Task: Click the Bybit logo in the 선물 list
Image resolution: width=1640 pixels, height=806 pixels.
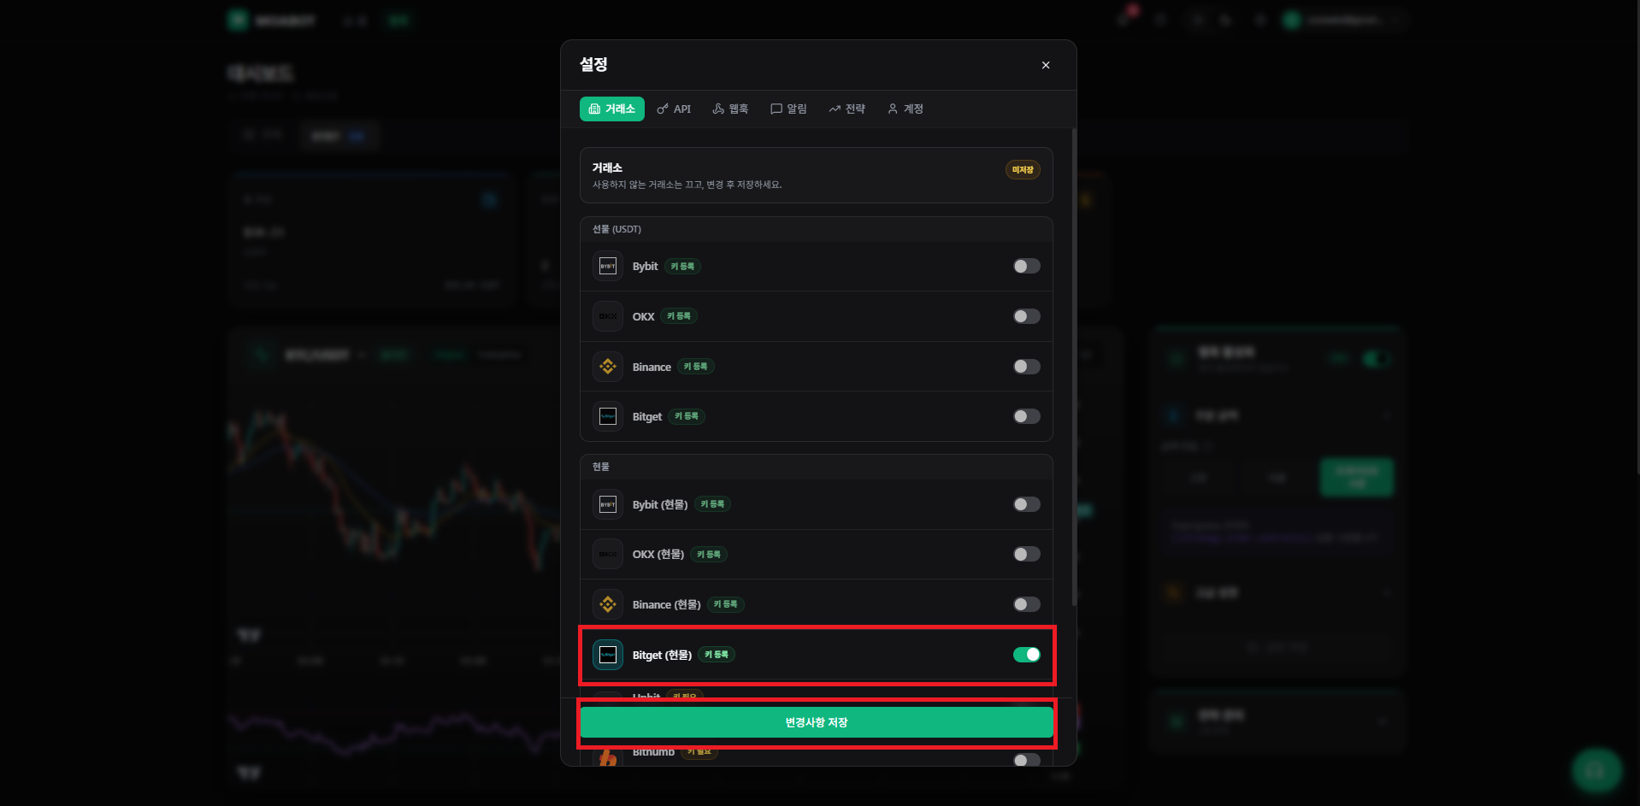Action: [608, 267]
